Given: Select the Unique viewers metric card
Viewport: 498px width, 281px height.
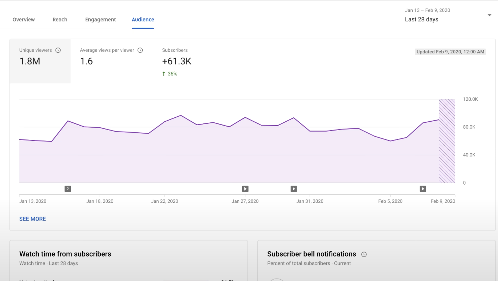Looking at the screenshot, I should pos(40,61).
